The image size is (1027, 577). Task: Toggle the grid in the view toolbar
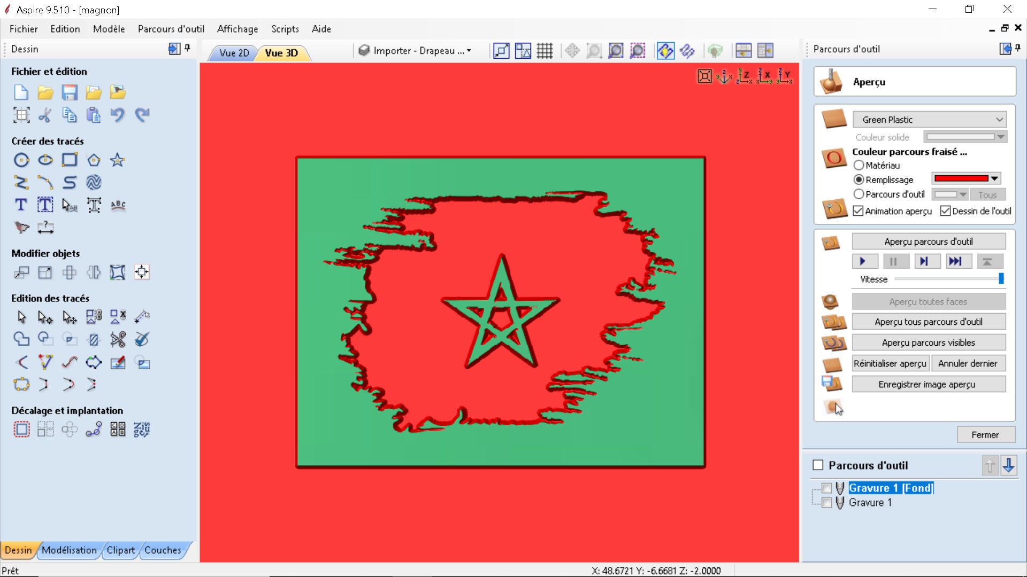(x=545, y=51)
